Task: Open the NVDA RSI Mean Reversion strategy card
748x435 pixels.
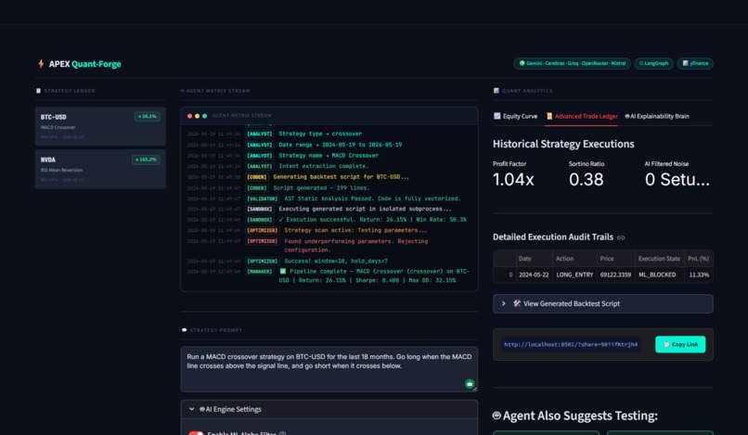Action: [x=100, y=170]
